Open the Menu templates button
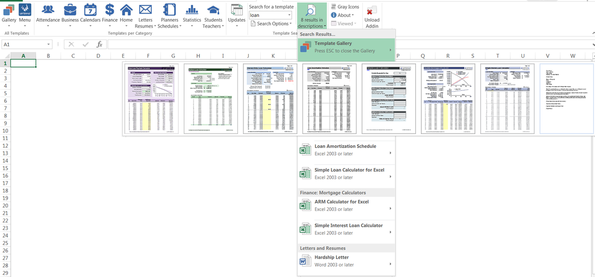The image size is (595, 277). click(x=25, y=16)
